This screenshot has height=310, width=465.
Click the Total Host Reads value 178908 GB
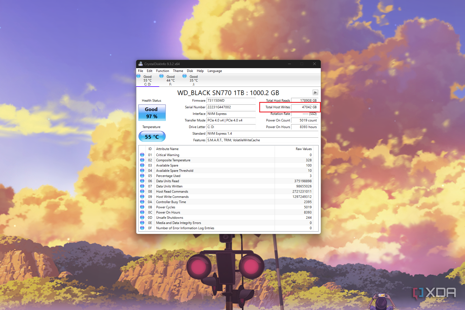(305, 101)
